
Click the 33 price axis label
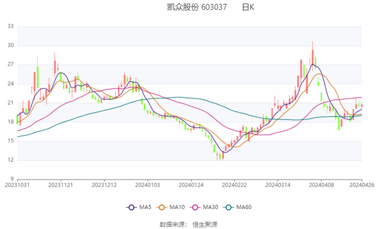11,26
